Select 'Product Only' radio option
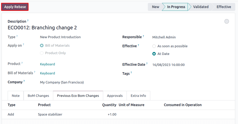Screen dimensions: 238x124 [42, 53]
